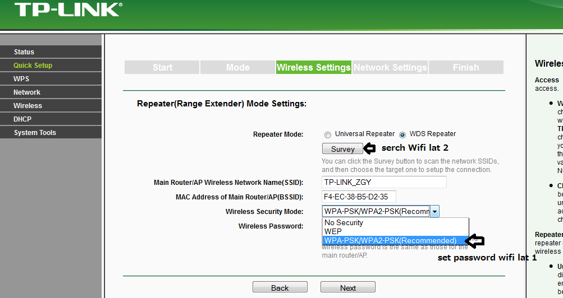Click the 'Wireless Password:' label
563x298 pixels.
271,226
